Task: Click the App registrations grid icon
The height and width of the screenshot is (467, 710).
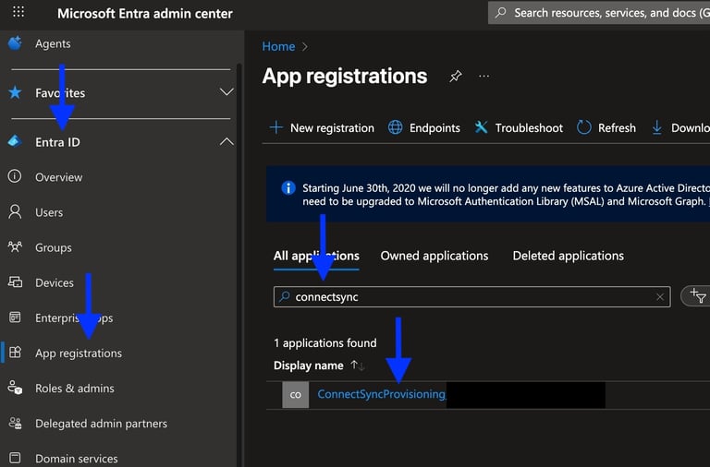Action: (x=16, y=353)
